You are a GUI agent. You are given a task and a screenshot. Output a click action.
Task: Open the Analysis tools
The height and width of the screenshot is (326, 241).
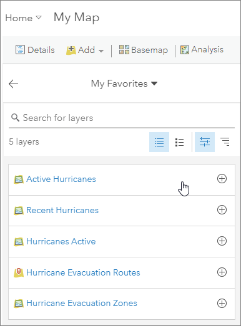pyautogui.click(x=202, y=50)
